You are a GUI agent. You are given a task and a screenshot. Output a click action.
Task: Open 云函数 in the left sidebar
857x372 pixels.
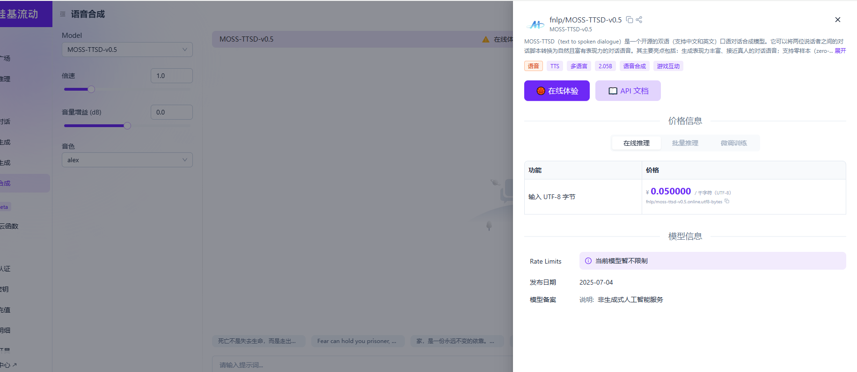(9, 226)
